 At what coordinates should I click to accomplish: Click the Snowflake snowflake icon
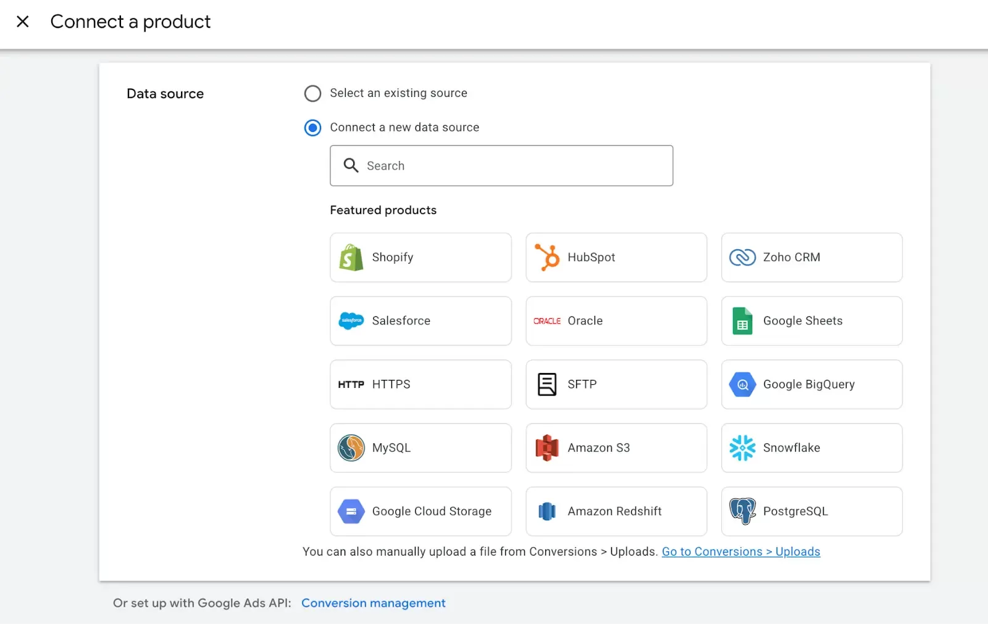point(742,448)
